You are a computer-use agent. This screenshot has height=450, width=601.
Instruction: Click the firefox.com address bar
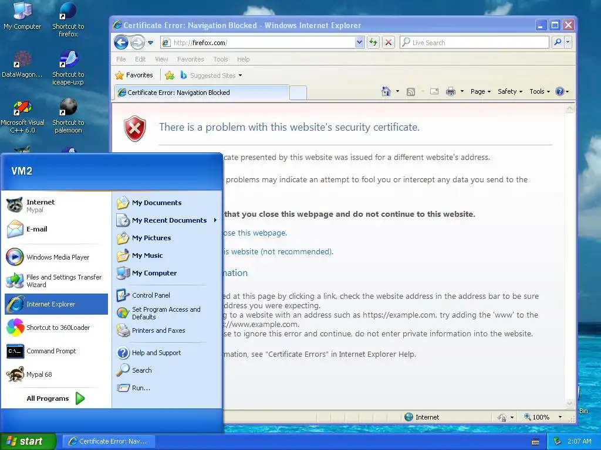(x=258, y=42)
